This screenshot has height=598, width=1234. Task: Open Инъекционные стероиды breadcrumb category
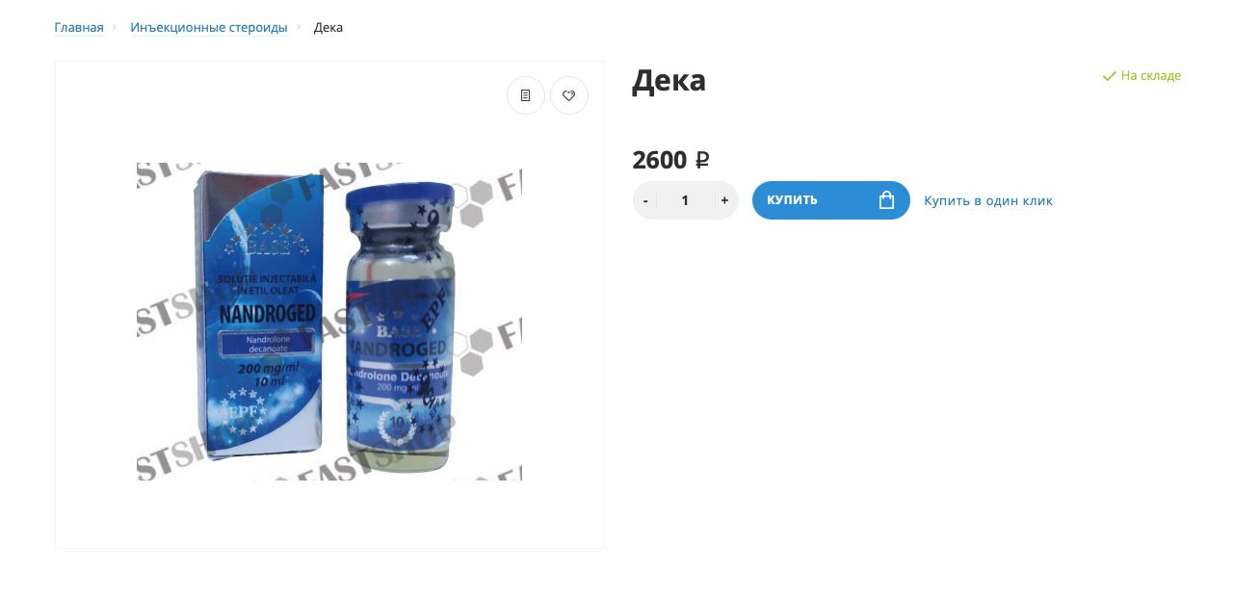(209, 27)
